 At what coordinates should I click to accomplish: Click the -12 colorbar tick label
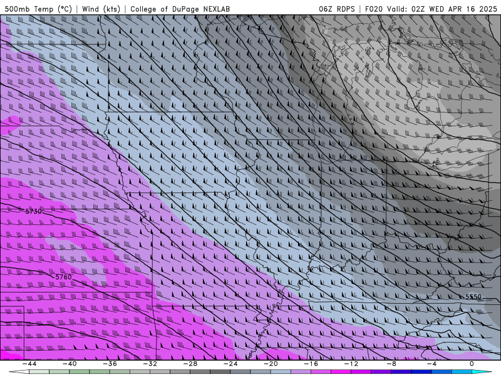pyautogui.click(x=351, y=364)
